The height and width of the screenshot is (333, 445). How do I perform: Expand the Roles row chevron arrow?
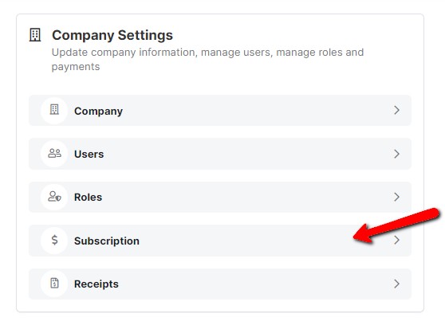point(397,197)
